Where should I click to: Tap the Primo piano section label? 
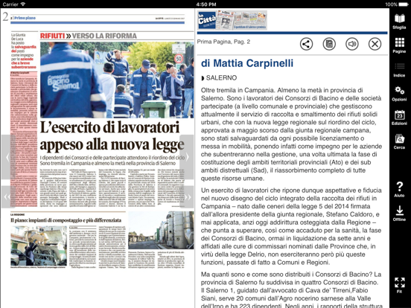[x=25, y=18]
